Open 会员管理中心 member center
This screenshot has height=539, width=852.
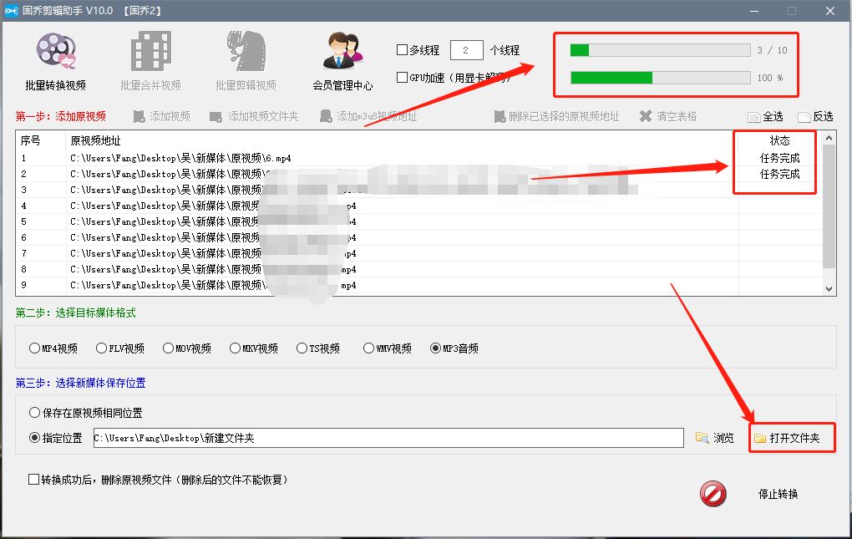tap(342, 61)
